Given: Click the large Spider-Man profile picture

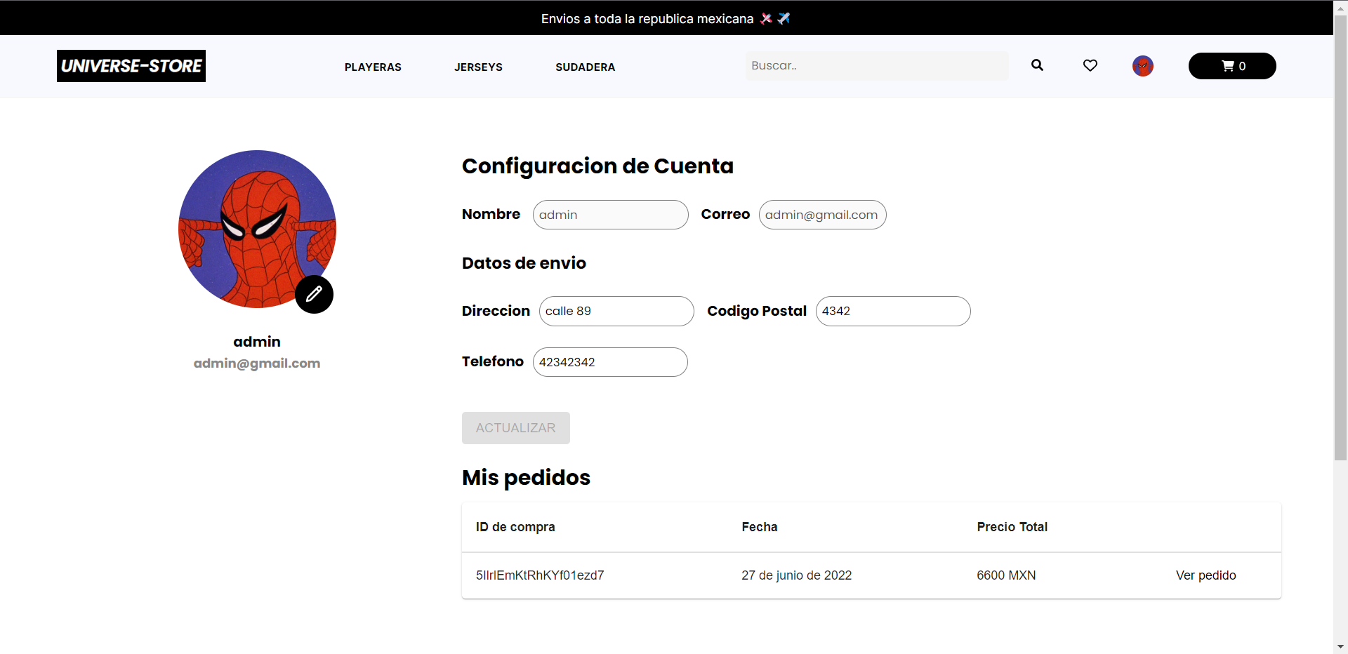Looking at the screenshot, I should click(257, 229).
